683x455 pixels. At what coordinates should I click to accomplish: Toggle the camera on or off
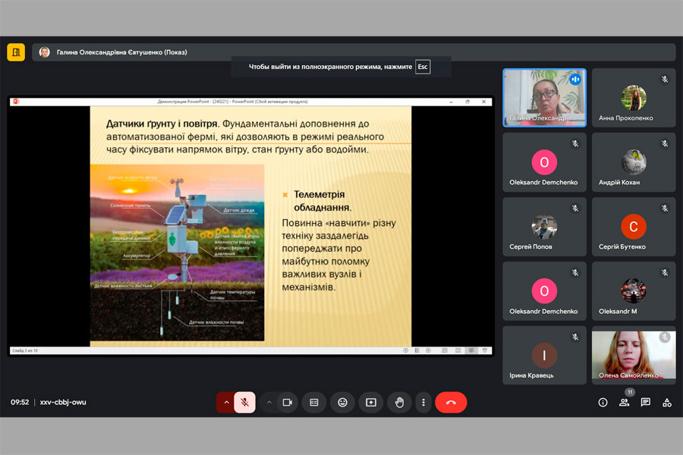point(287,403)
